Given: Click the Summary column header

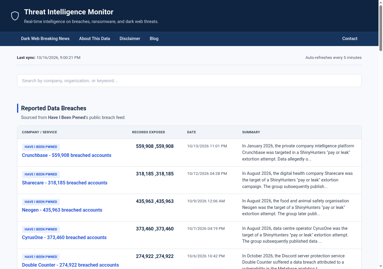Looking at the screenshot, I should point(251,132).
